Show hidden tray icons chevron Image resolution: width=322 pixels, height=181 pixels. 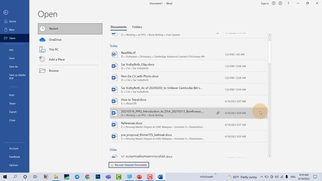tap(262, 176)
